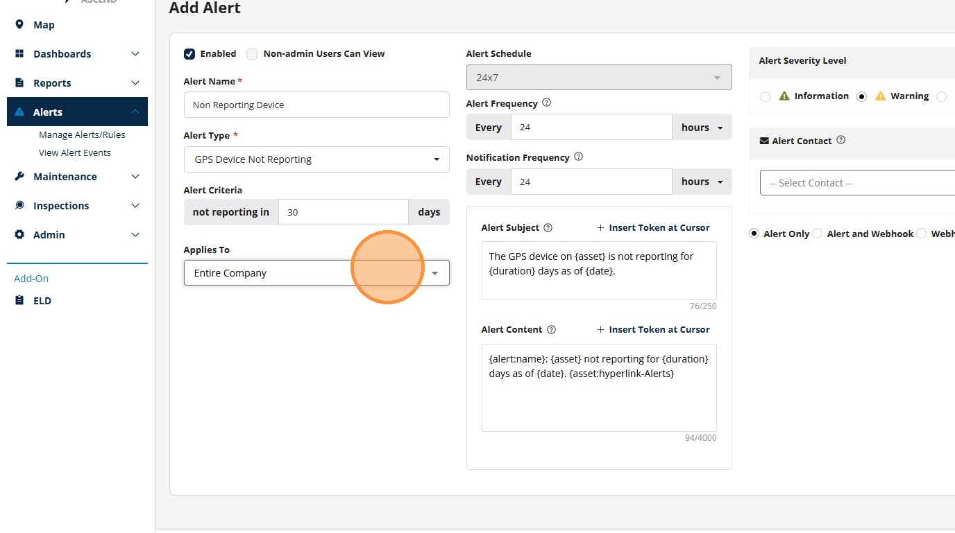Click the Alert Name input field
955x533 pixels.
click(x=316, y=105)
